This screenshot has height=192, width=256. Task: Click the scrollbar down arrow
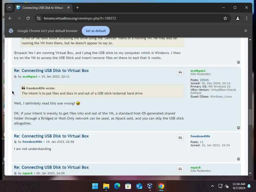[250, 173]
